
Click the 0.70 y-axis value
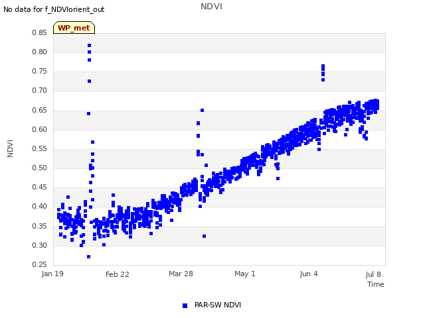tap(40, 90)
